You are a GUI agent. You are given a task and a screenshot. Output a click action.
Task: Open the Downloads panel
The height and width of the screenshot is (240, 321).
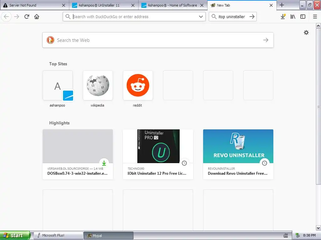click(283, 17)
